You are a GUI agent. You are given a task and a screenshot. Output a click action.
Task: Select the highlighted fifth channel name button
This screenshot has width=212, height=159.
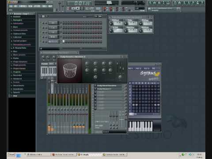[53, 42]
